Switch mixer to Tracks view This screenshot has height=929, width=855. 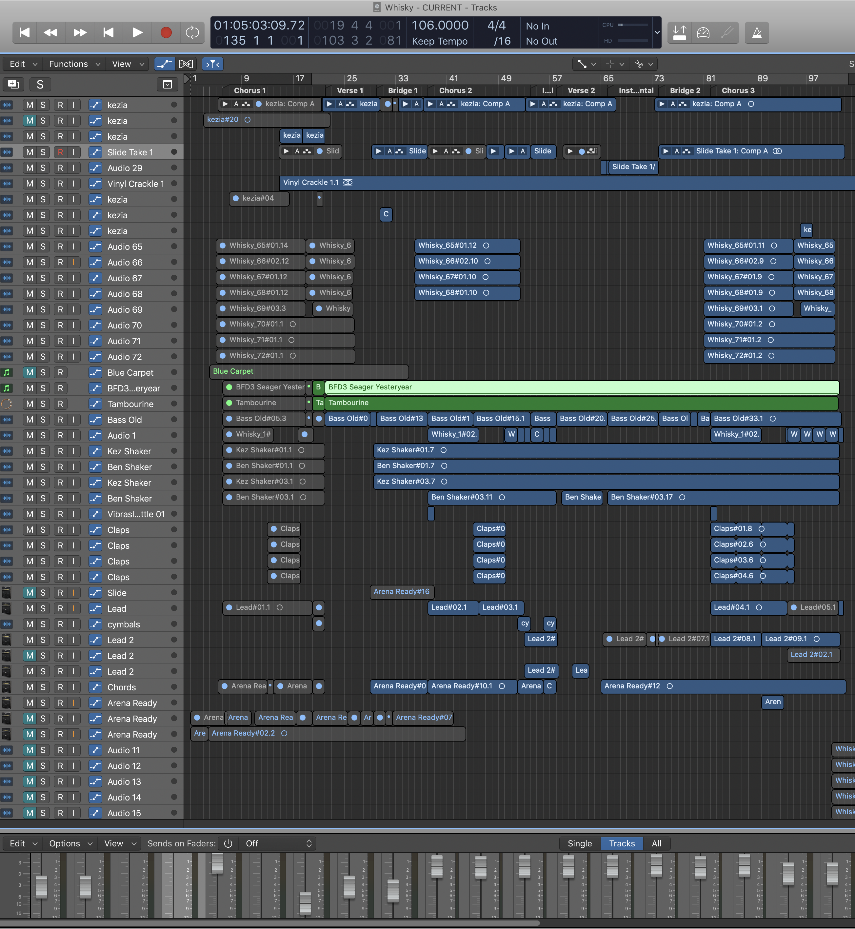coord(622,843)
